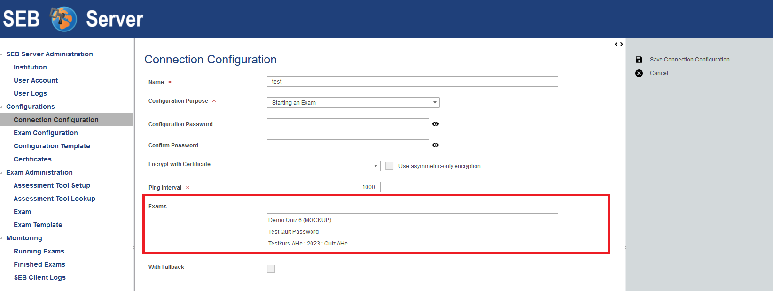Collapse the Monitoring section in sidebar
This screenshot has height=291, width=773.
(x=2, y=238)
